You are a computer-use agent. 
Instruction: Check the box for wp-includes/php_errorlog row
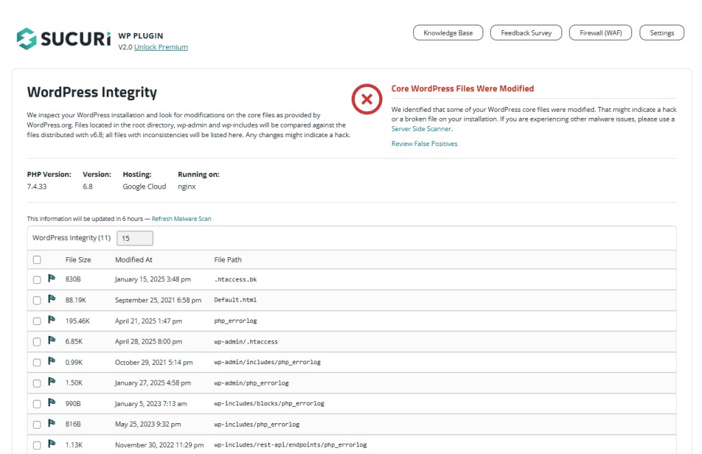point(37,425)
